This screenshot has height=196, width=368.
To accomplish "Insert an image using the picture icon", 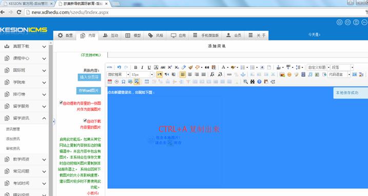I will 282,74.
